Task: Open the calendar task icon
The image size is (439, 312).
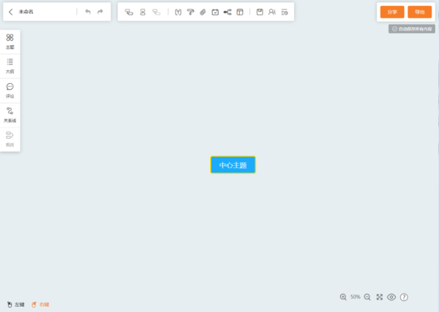Action: click(x=215, y=12)
